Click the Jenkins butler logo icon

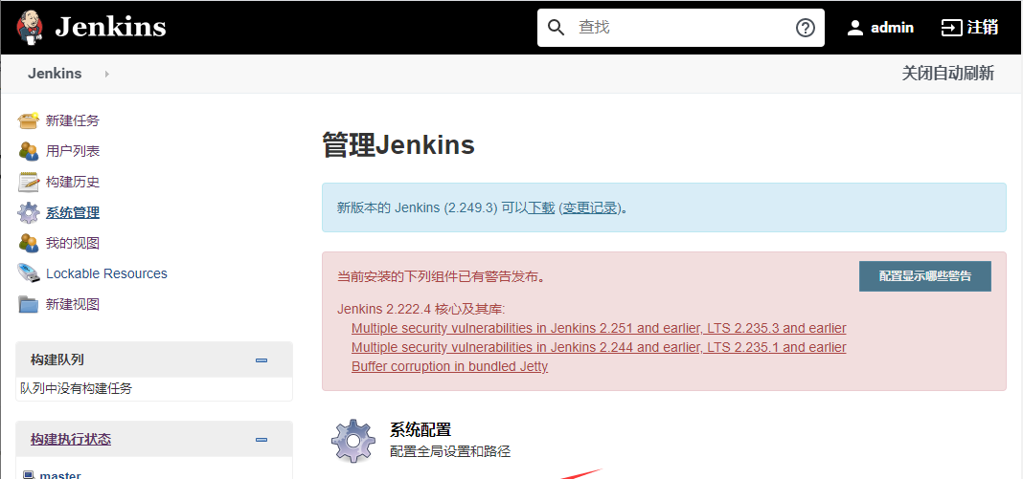tap(30, 27)
